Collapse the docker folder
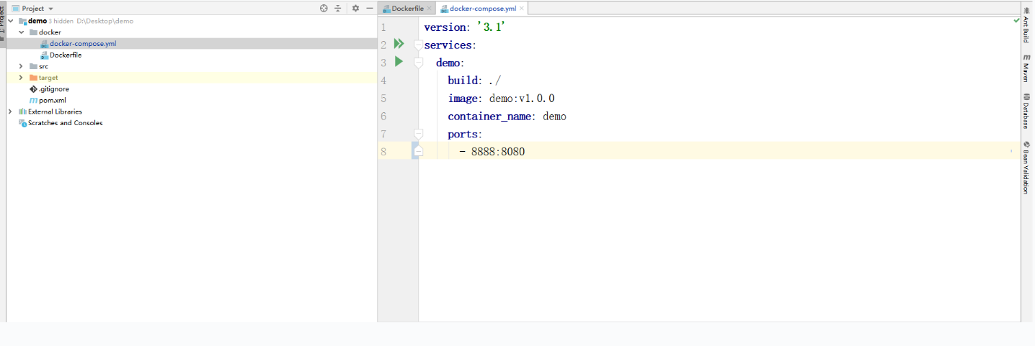Image resolution: width=1035 pixels, height=346 pixels. [22, 32]
